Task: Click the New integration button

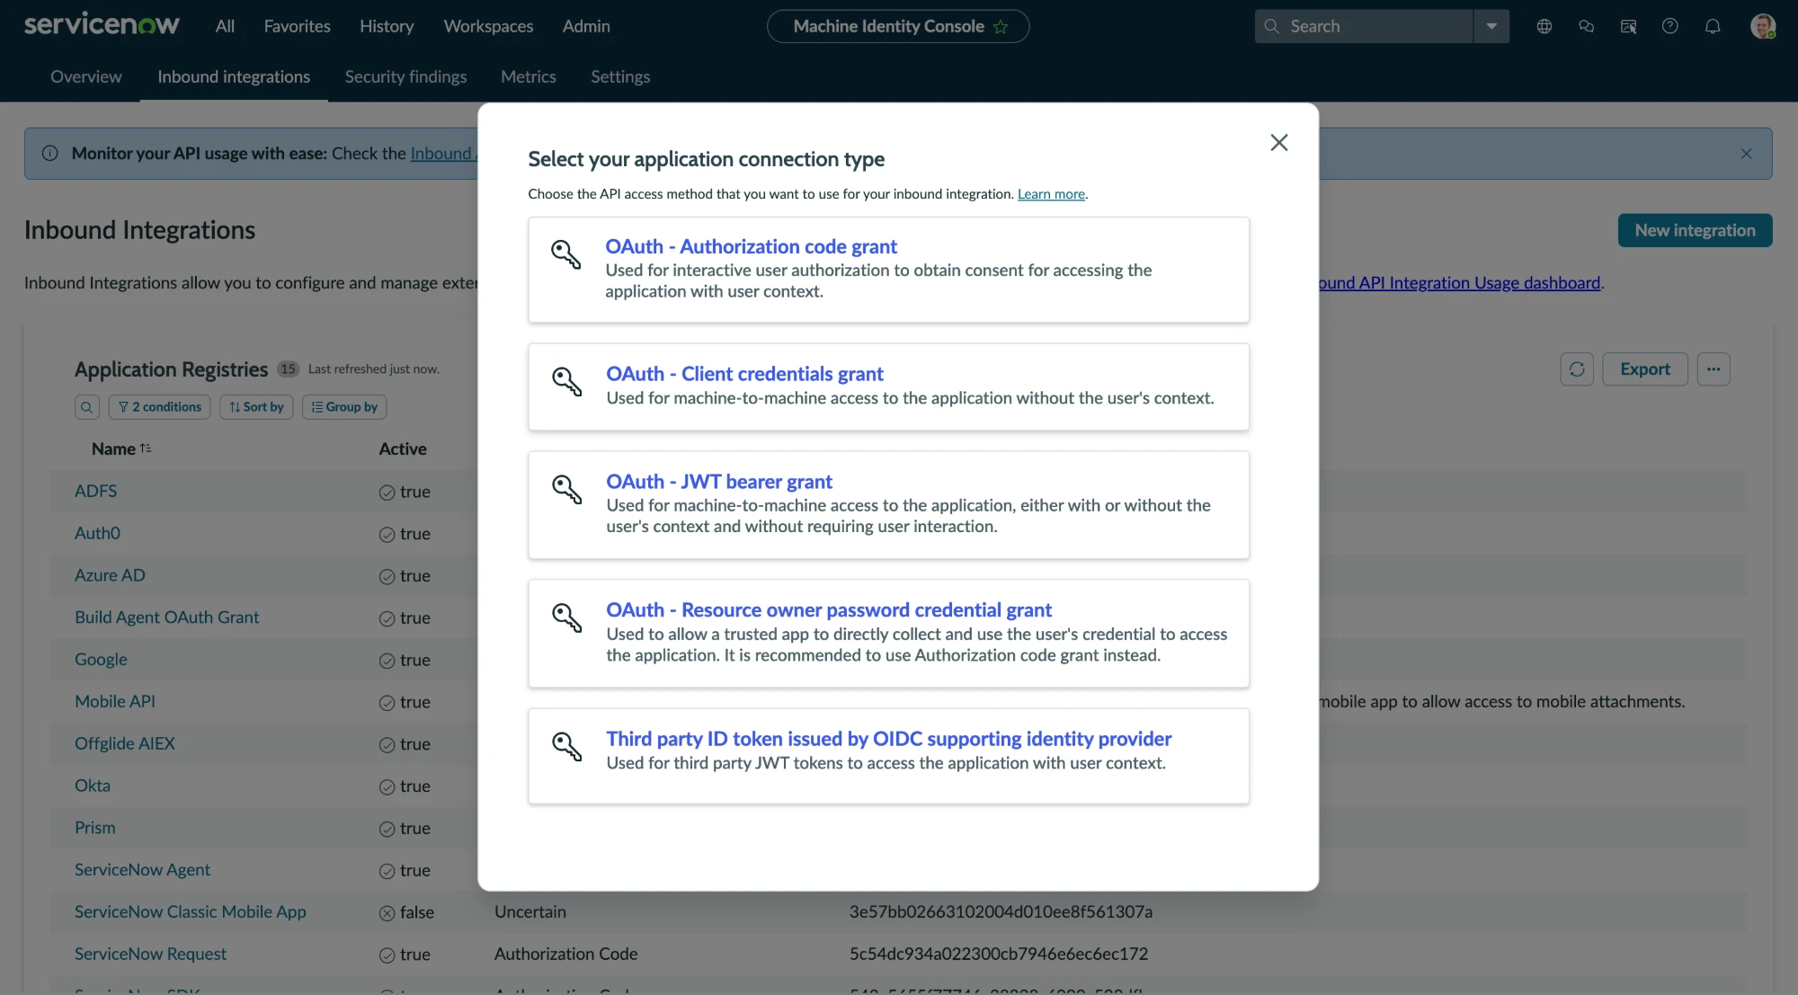Action: pyautogui.click(x=1695, y=230)
